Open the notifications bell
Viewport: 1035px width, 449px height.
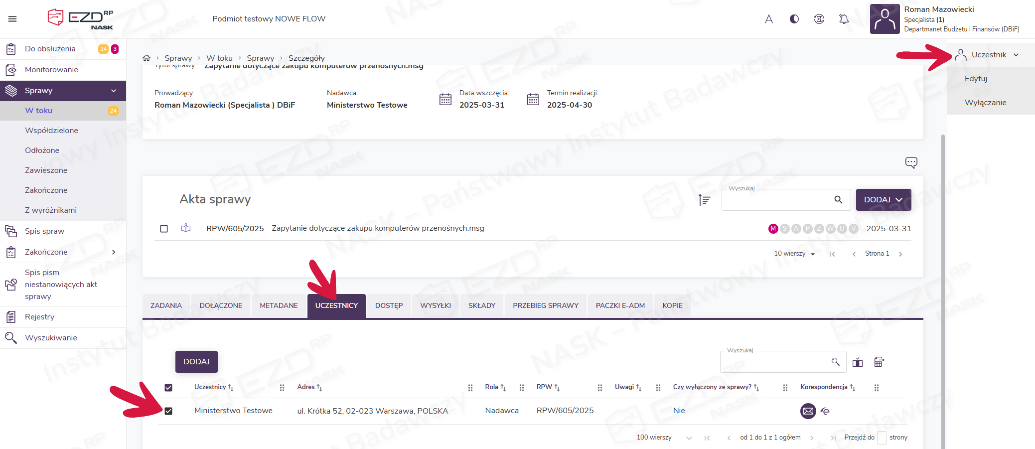[x=844, y=19]
